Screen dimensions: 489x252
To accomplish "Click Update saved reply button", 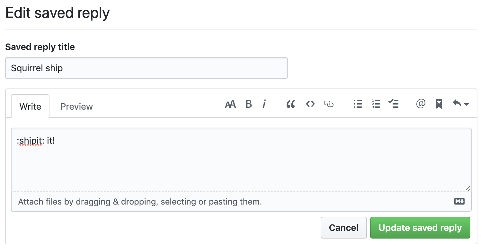I will click(x=420, y=228).
